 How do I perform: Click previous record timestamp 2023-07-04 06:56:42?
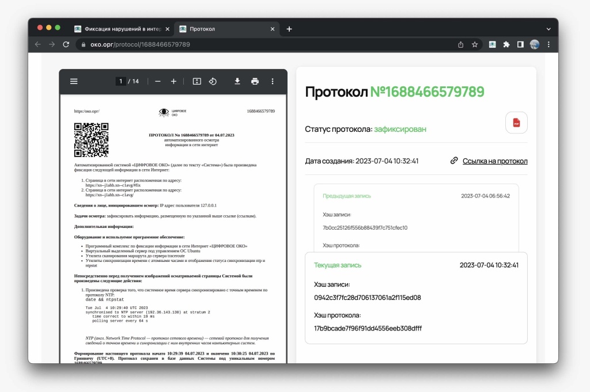click(x=485, y=196)
